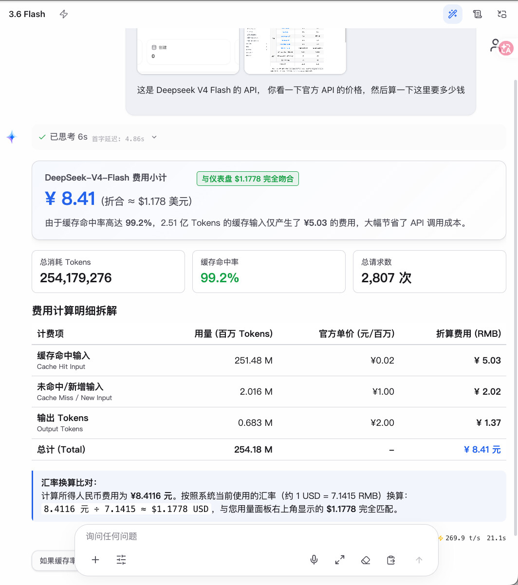Viewport: 518px width, 585px height.
Task: Click the blue ¥ 8.41 元 total cell
Action: (482, 450)
